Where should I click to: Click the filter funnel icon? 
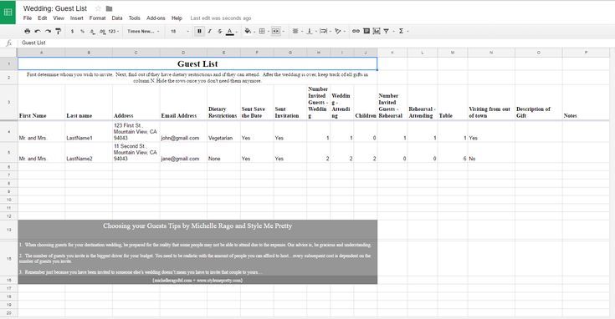click(387, 31)
